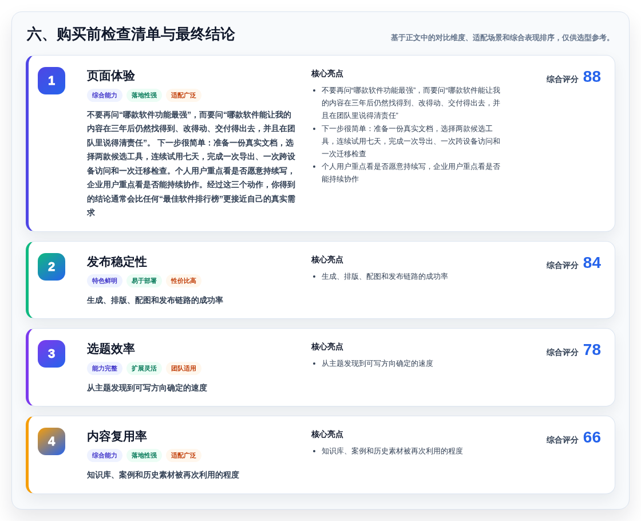
Task: Click 落地性强 tag under 内容复用率
Action: pos(144,456)
